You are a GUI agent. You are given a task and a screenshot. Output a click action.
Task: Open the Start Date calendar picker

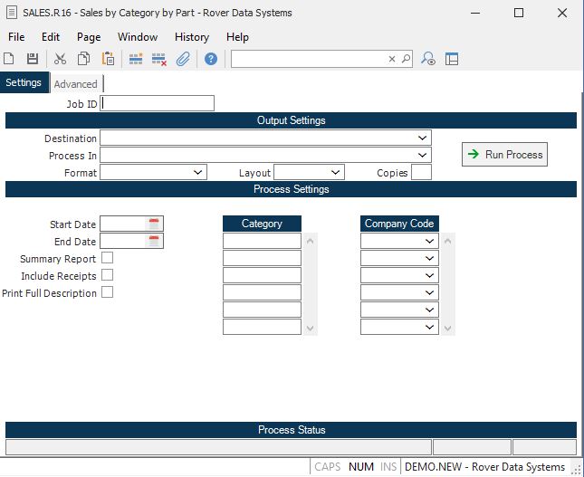[x=154, y=224]
